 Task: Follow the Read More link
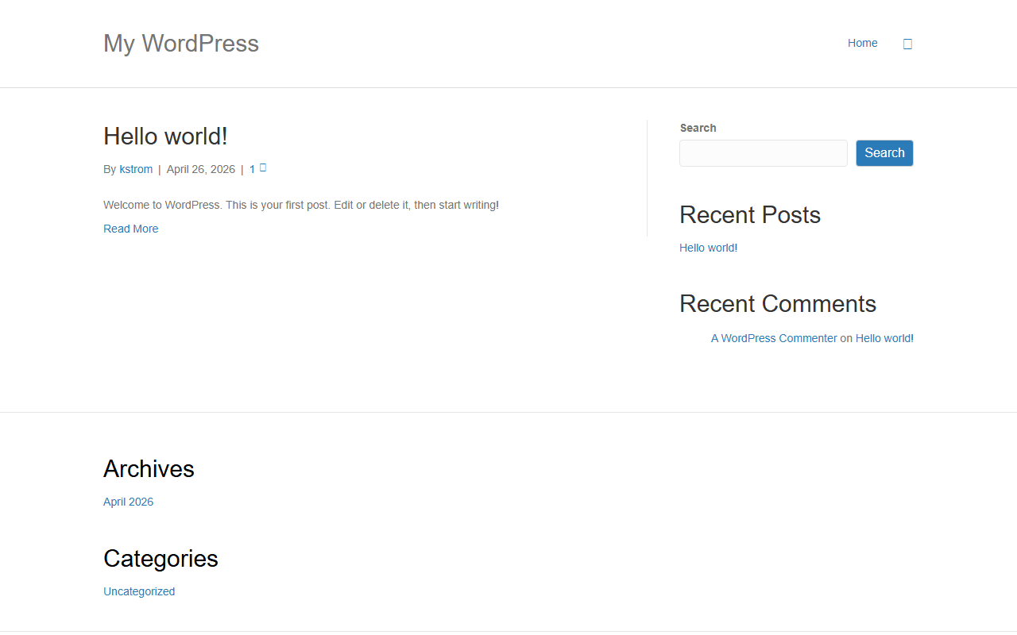click(x=131, y=229)
